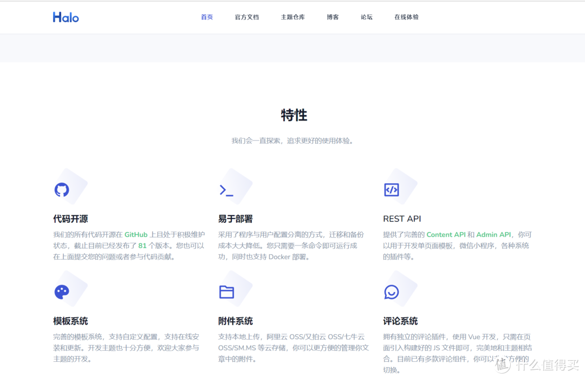Click the folder icon for 附件系统
The image size is (585, 379).
pos(226,292)
